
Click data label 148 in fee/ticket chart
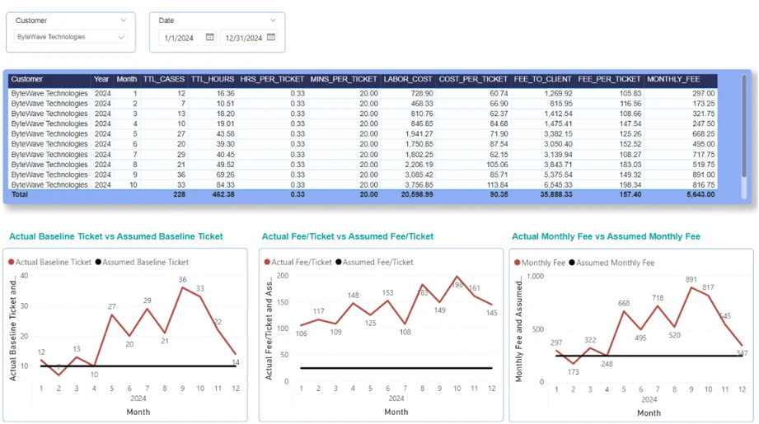(x=353, y=295)
